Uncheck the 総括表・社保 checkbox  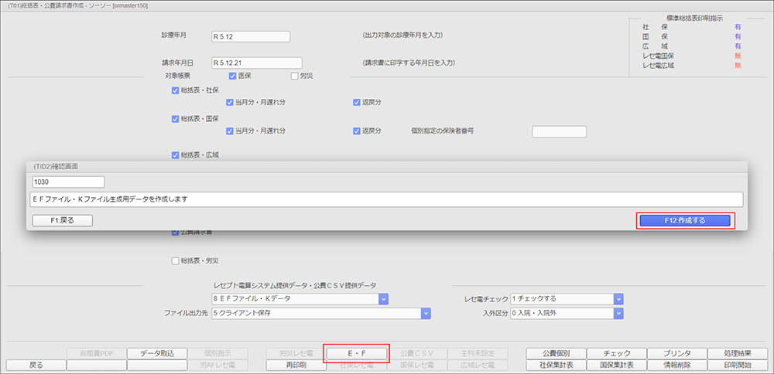point(176,90)
